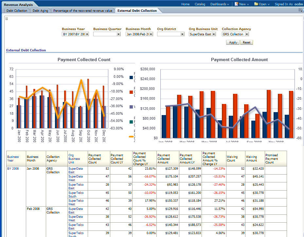Image resolution: width=304 pixels, height=237 pixels.
Task: Click the orange line legend marker
Action: (x=131, y=137)
